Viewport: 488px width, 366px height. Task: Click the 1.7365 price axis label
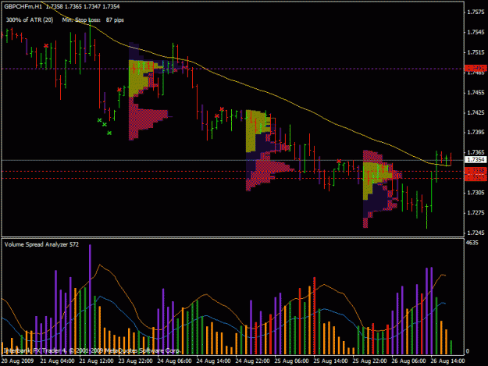[476, 152]
